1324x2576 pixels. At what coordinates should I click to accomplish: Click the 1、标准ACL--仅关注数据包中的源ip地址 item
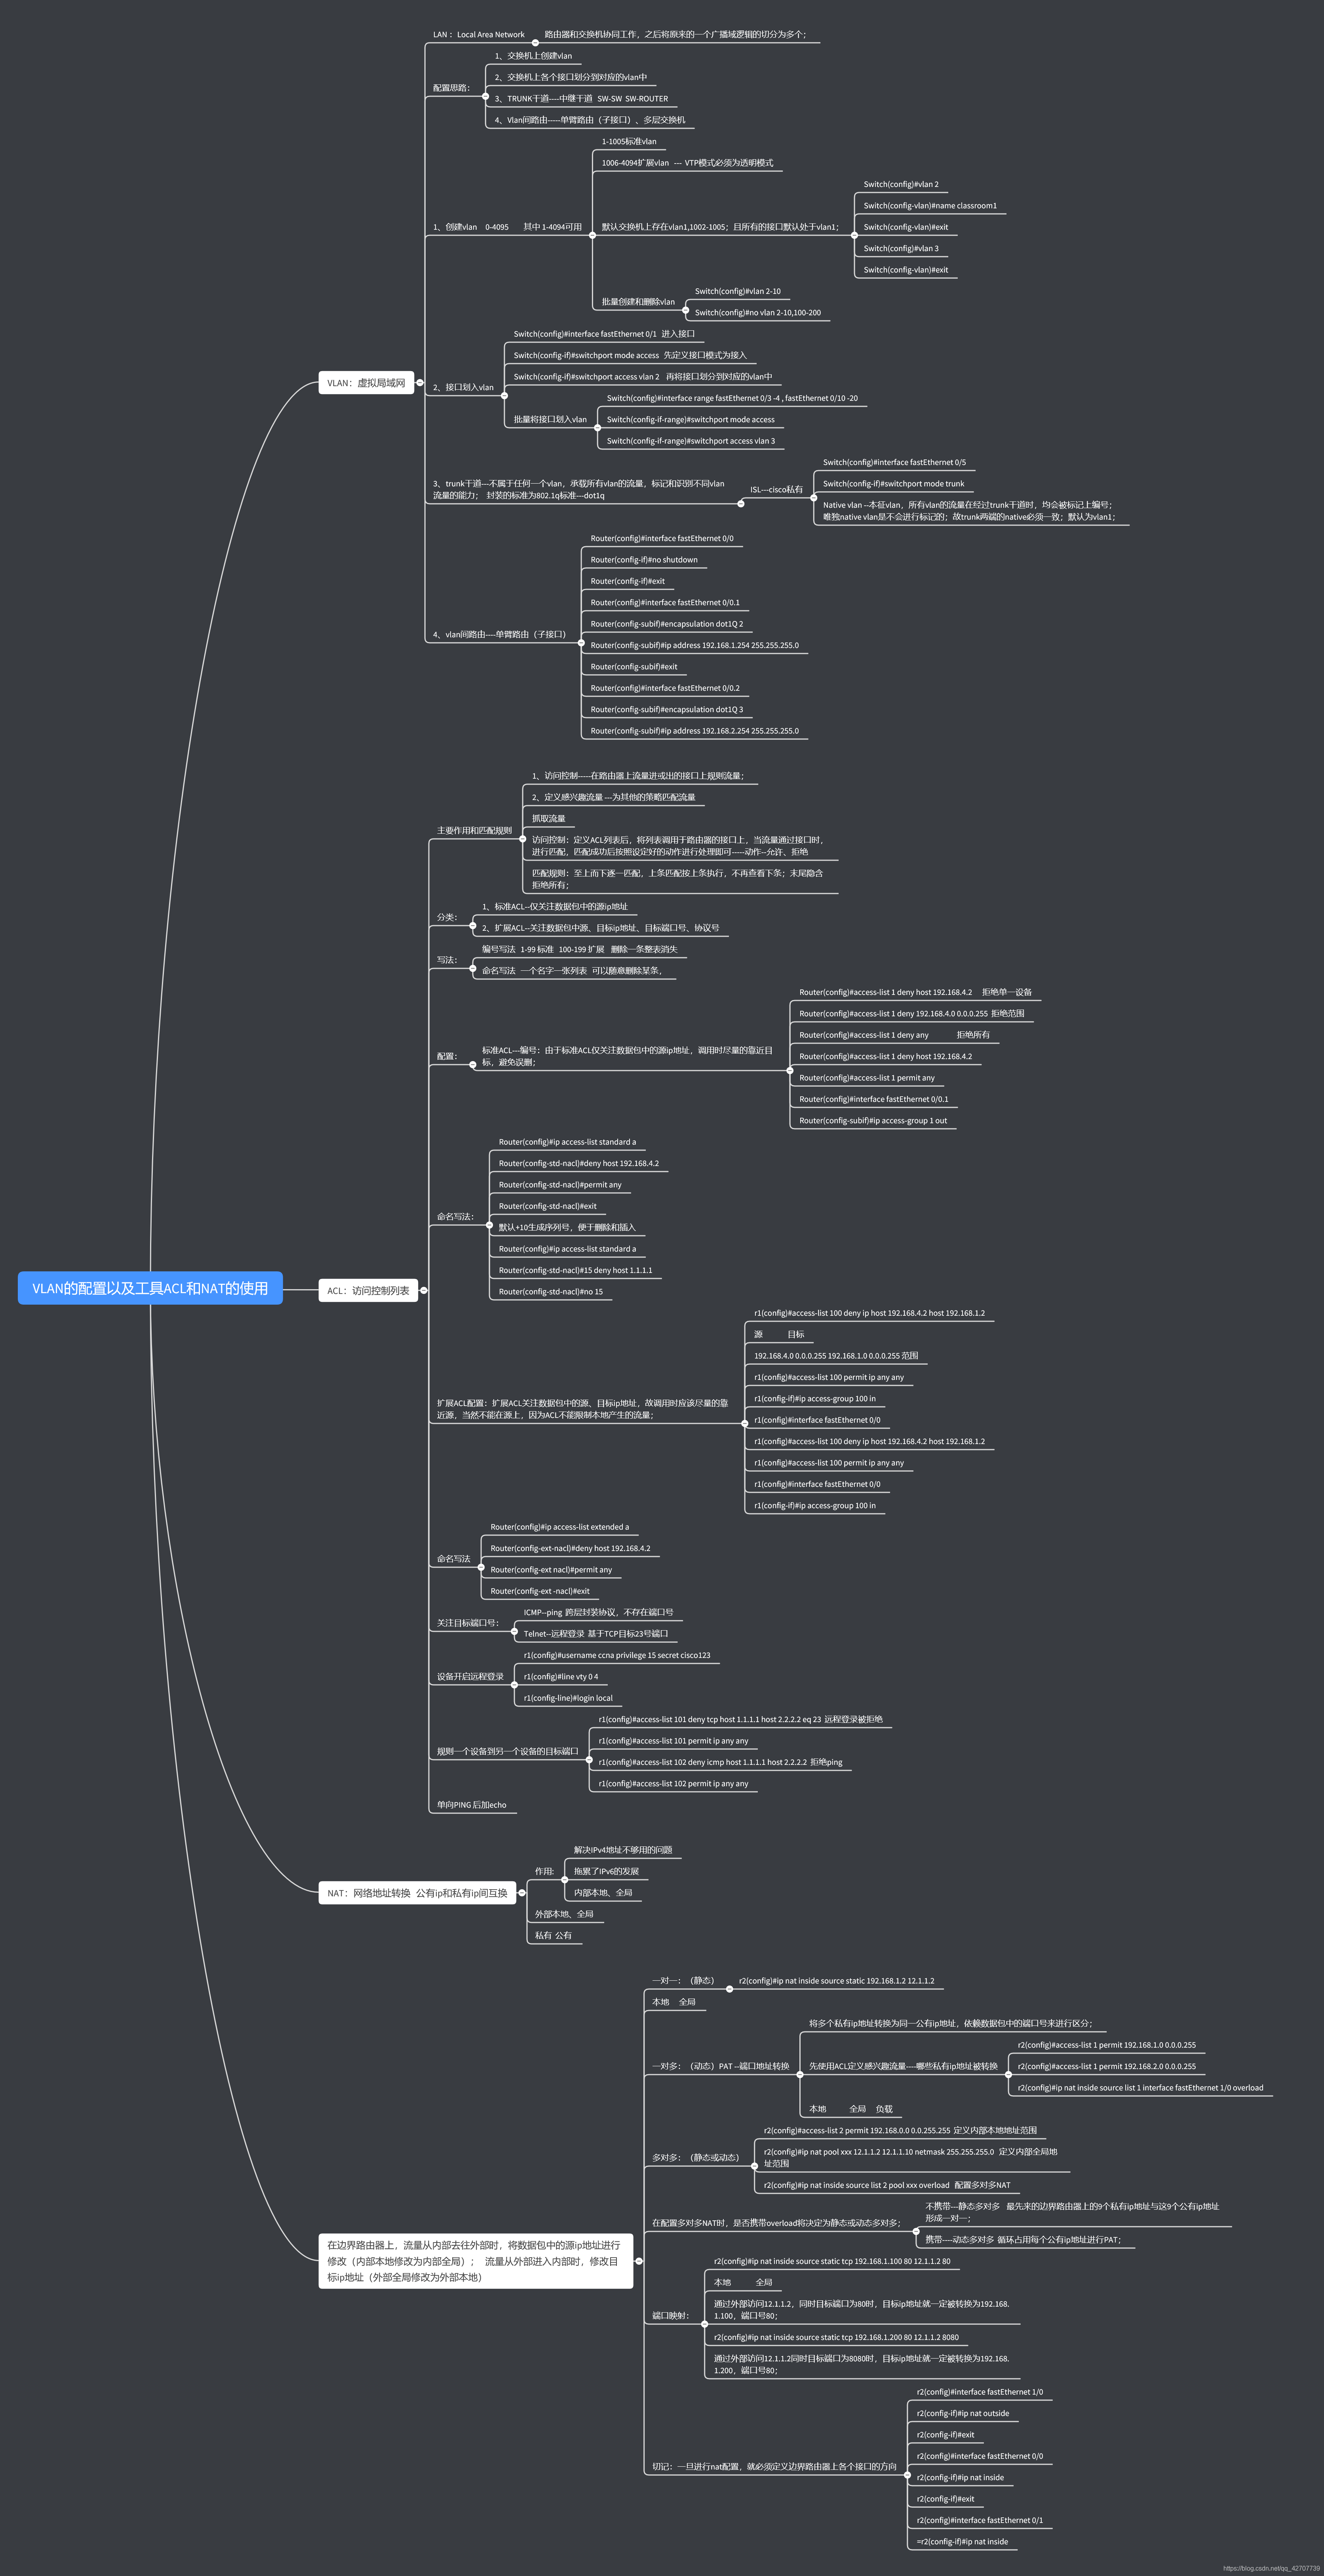coord(555,907)
